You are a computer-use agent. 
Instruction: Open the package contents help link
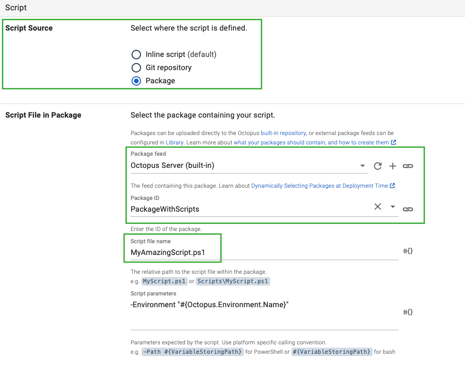tap(311, 142)
